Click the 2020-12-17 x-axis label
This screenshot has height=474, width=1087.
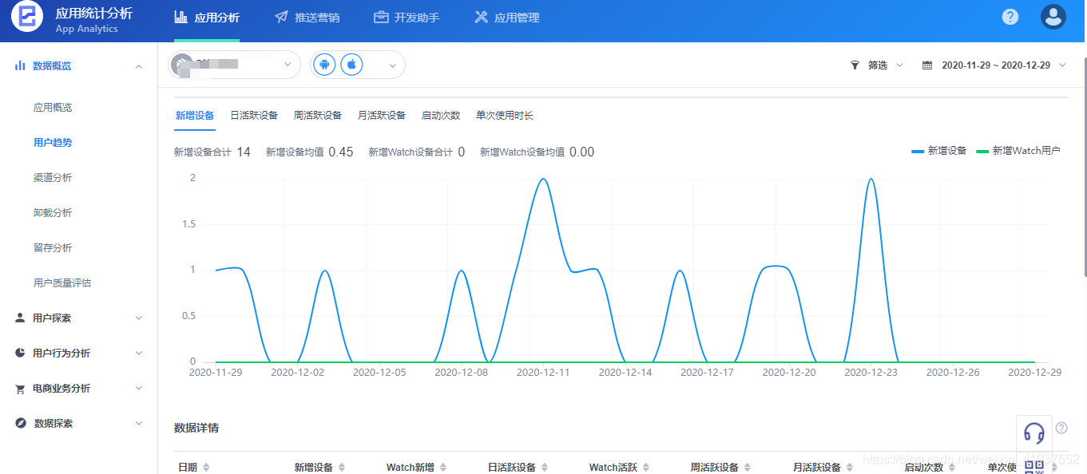tap(707, 372)
